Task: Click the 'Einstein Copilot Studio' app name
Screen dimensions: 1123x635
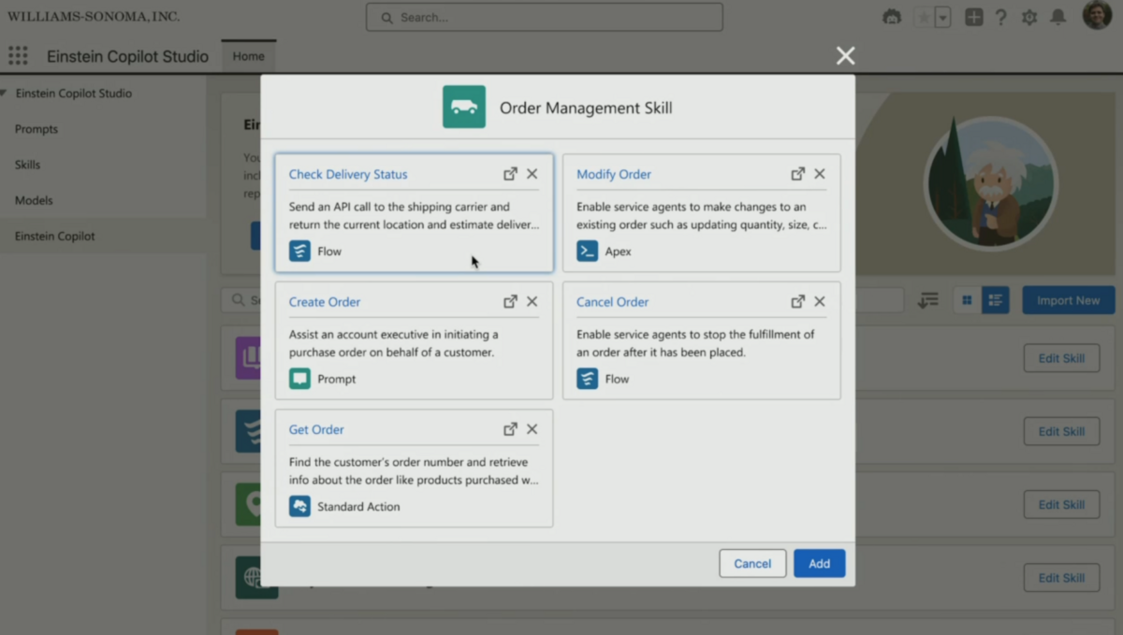Action: [x=128, y=56]
